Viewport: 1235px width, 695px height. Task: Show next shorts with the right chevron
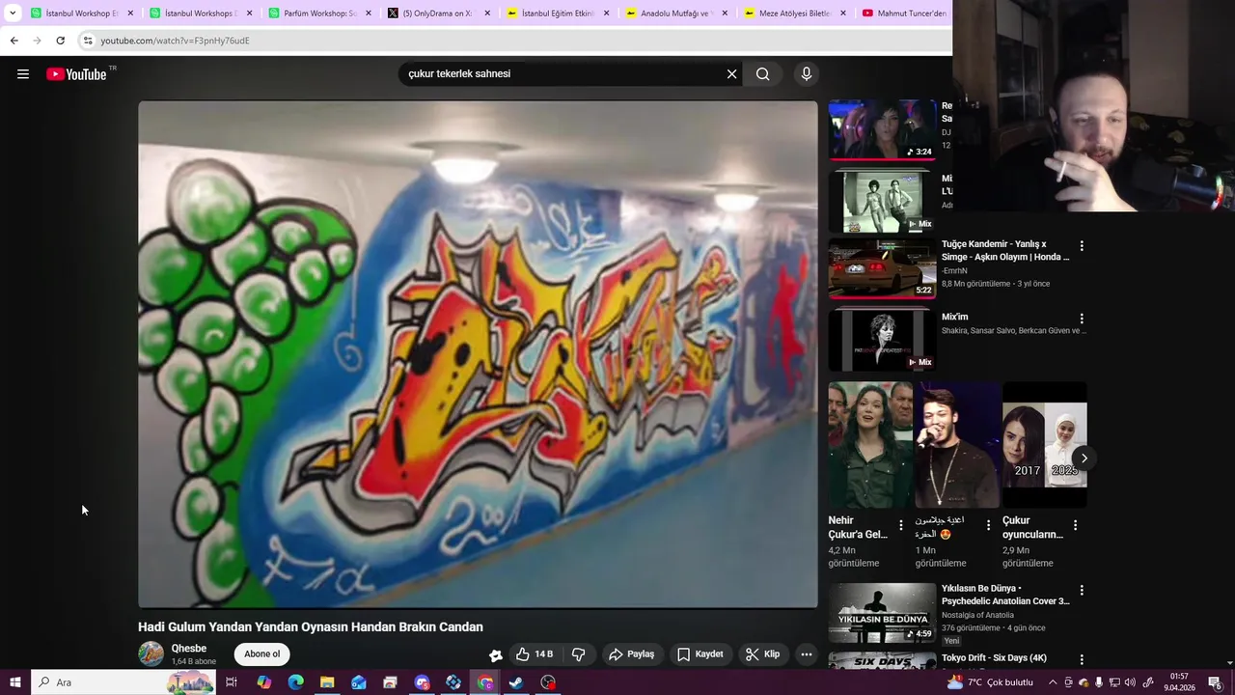click(x=1084, y=459)
